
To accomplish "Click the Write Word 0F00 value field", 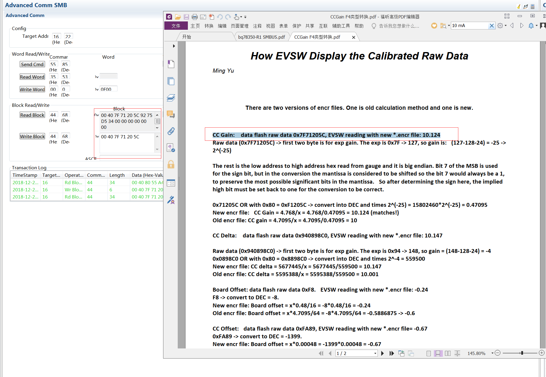I will tap(109, 89).
